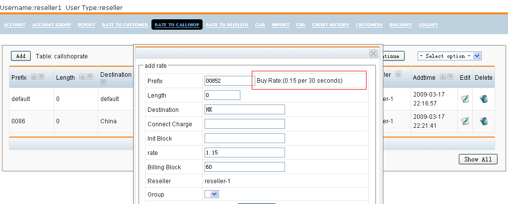Focus the Length field in add rate
The width and height of the screenshot is (508, 204).
pos(222,95)
